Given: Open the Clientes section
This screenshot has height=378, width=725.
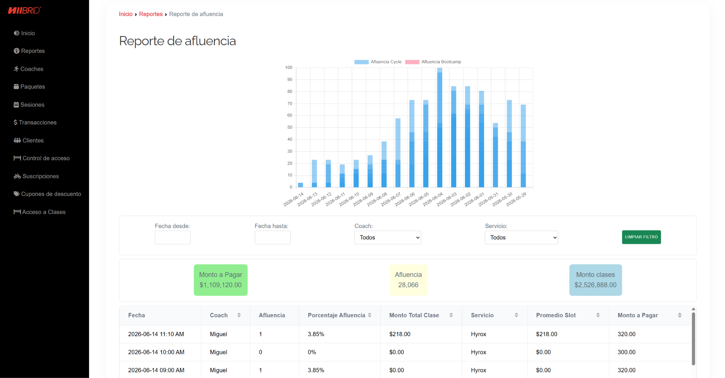Looking at the screenshot, I should click(x=29, y=140).
